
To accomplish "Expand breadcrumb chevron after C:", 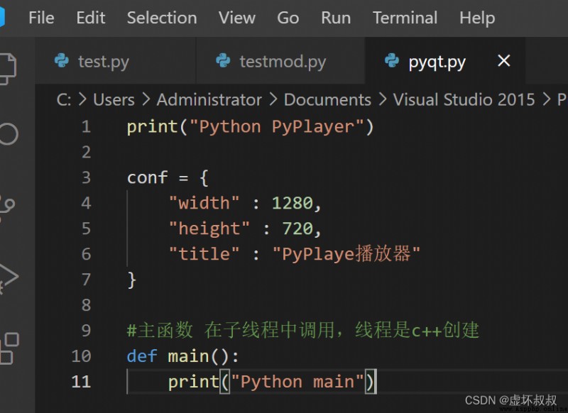I will point(82,99).
